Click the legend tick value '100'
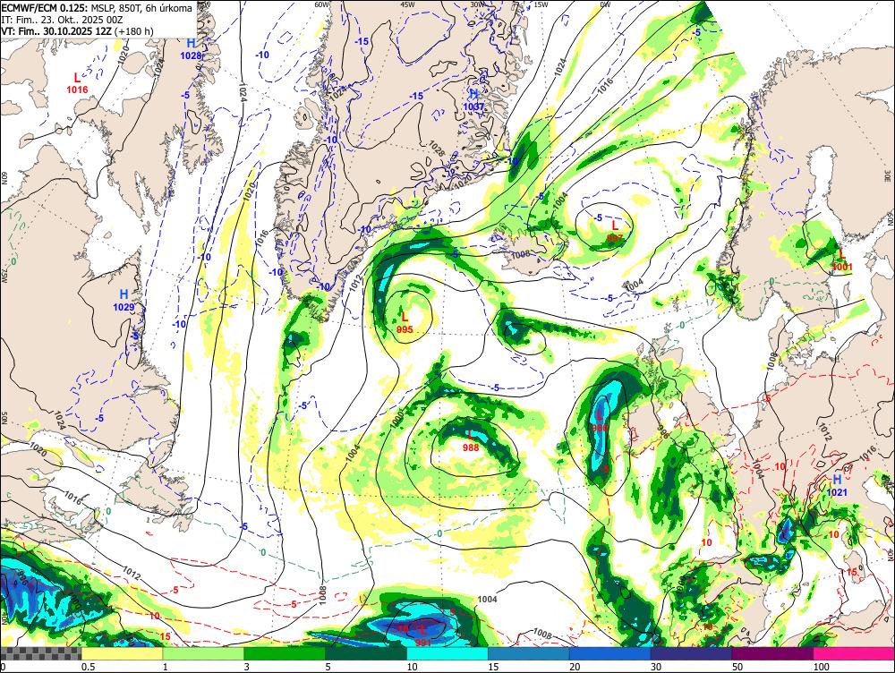The width and height of the screenshot is (895, 673). click(x=821, y=667)
